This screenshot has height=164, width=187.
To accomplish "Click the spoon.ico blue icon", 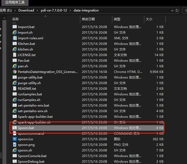I will pos(15,139).
